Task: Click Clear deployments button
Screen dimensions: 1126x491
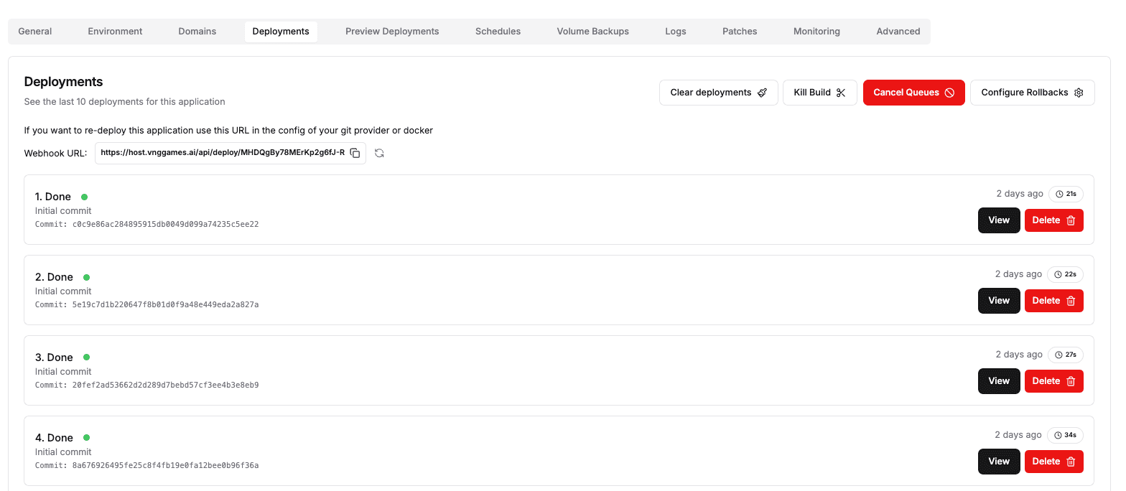Action: coord(719,93)
